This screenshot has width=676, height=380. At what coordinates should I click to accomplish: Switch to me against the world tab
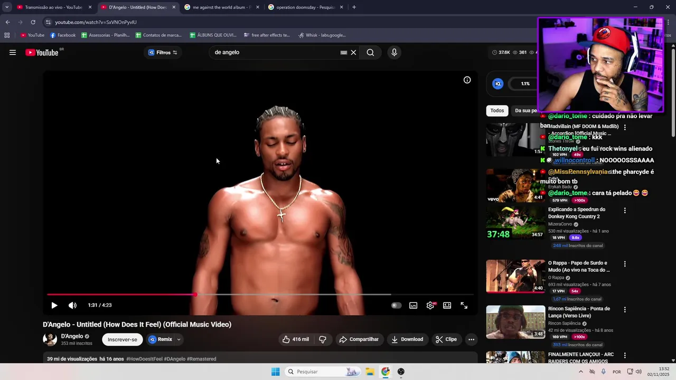click(222, 7)
